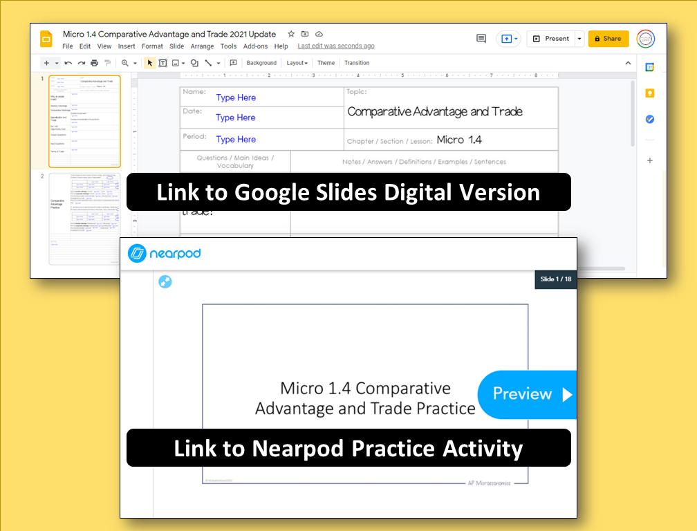Image resolution: width=697 pixels, height=531 pixels.
Task: Click the Share button
Action: click(x=608, y=39)
